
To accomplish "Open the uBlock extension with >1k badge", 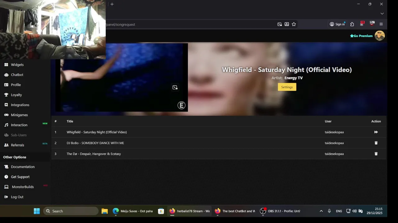I will [372, 24].
